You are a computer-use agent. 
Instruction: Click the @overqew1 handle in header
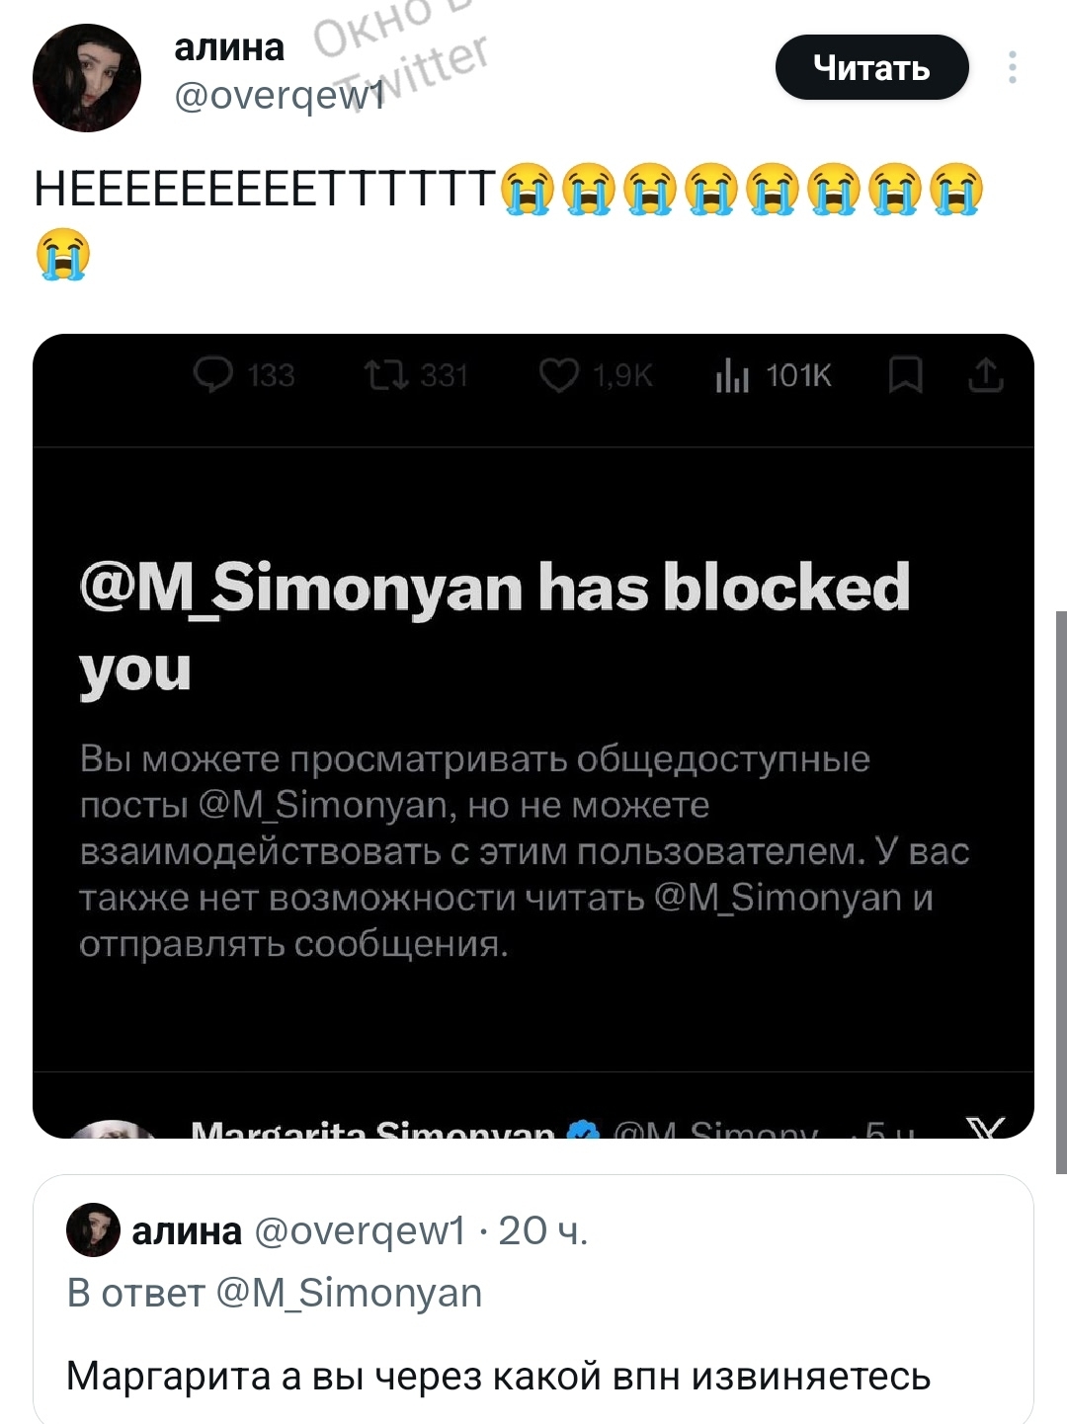click(279, 96)
